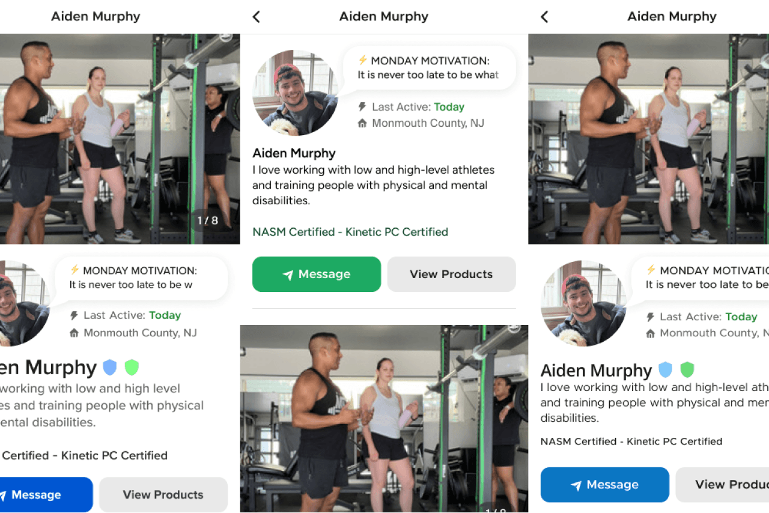Click the blue shield badge in right panel
This screenshot has height=513, width=769.
pos(665,369)
